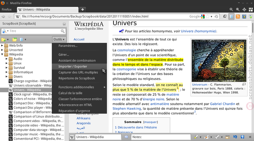The height and width of the screenshot is (141, 254).
Task: Collapse the Wikipedia folder
Action: coord(2,54)
